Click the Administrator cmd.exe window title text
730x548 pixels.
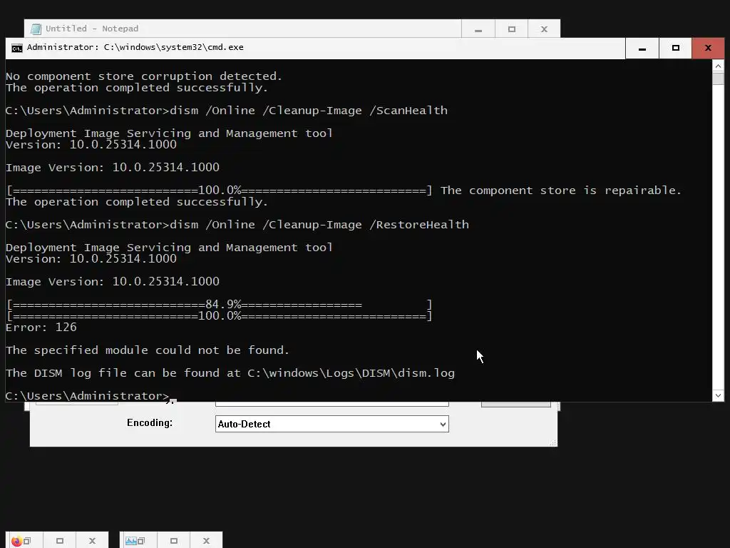click(135, 47)
